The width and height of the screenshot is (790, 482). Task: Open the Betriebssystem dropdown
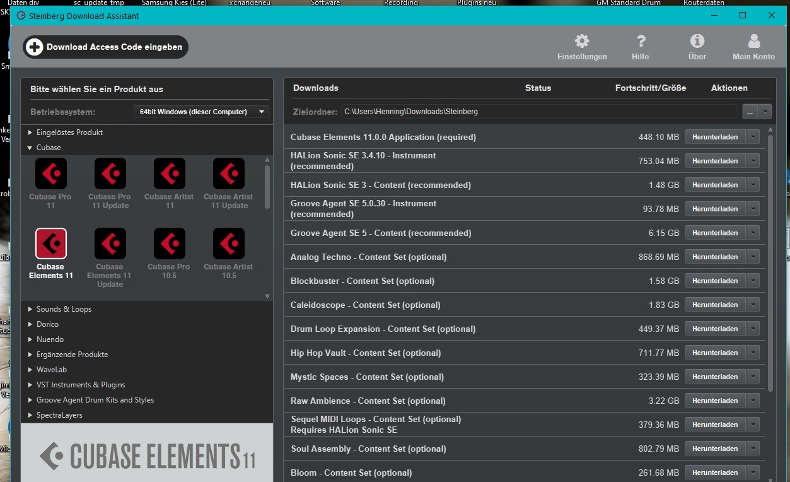pyautogui.click(x=201, y=112)
